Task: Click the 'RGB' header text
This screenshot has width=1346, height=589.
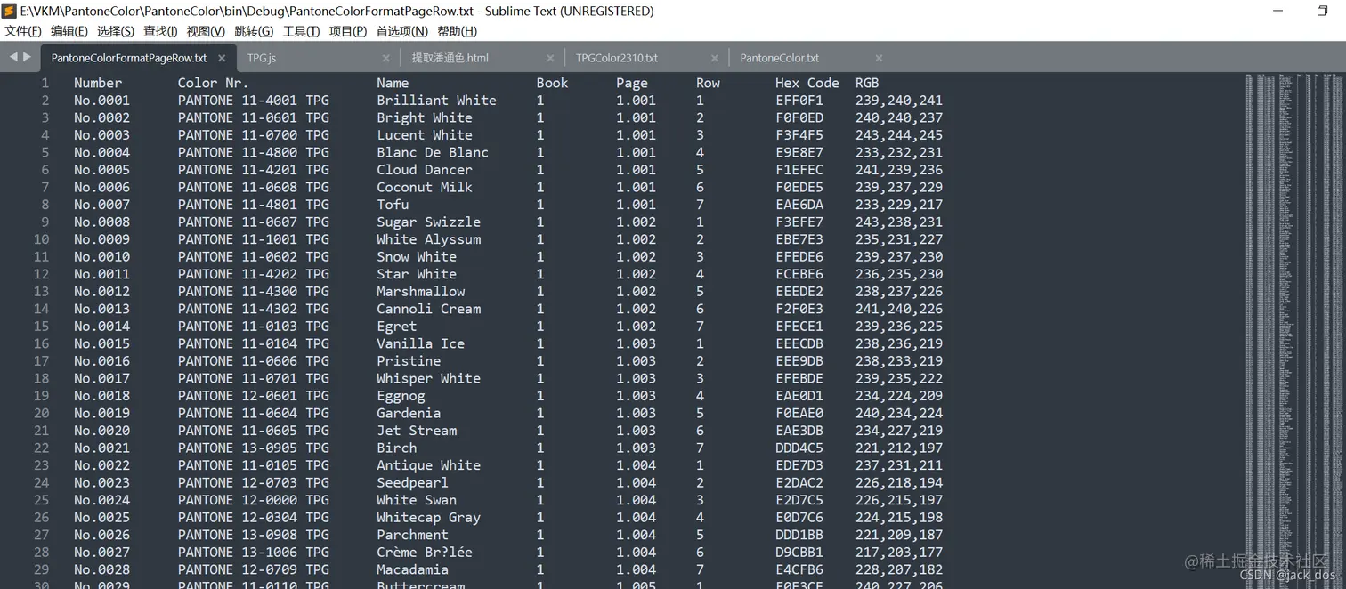Action: (x=867, y=83)
